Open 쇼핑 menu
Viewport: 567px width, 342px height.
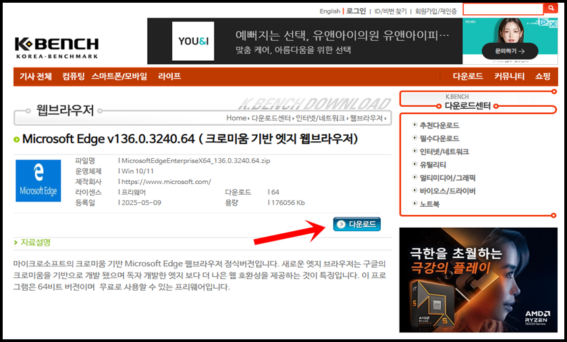point(543,76)
